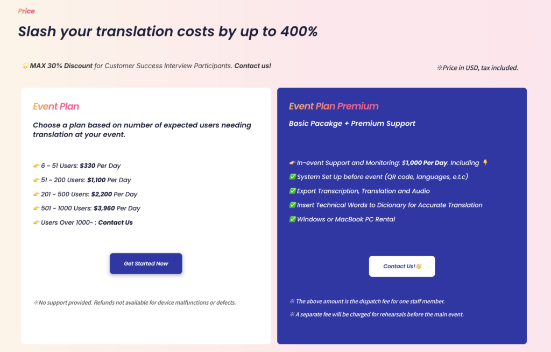Click the Event Plan heading
Image resolution: width=551 pixels, height=352 pixels.
(56, 106)
